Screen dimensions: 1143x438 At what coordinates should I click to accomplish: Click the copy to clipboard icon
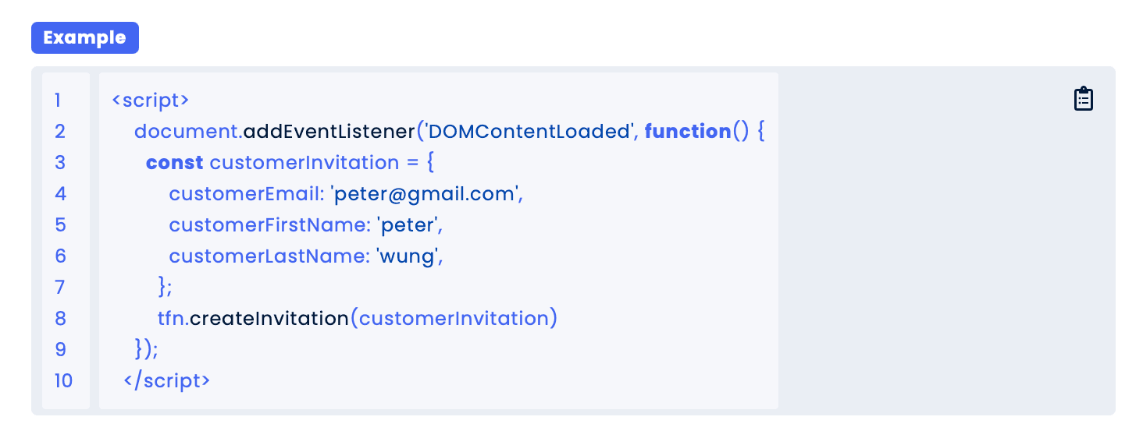pyautogui.click(x=1084, y=99)
